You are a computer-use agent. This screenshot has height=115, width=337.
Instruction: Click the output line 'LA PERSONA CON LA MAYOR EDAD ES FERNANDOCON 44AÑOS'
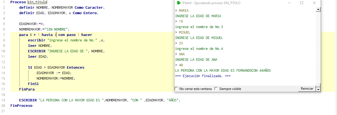(223, 70)
